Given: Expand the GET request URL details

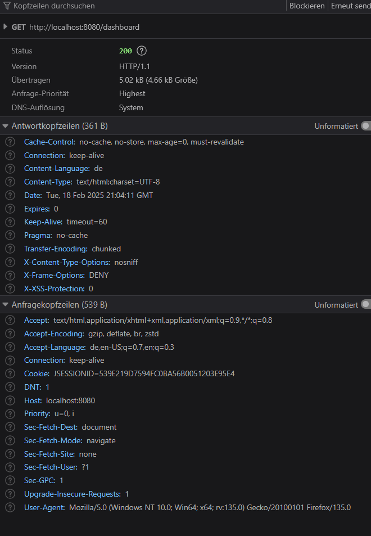Looking at the screenshot, I should coord(5,26).
